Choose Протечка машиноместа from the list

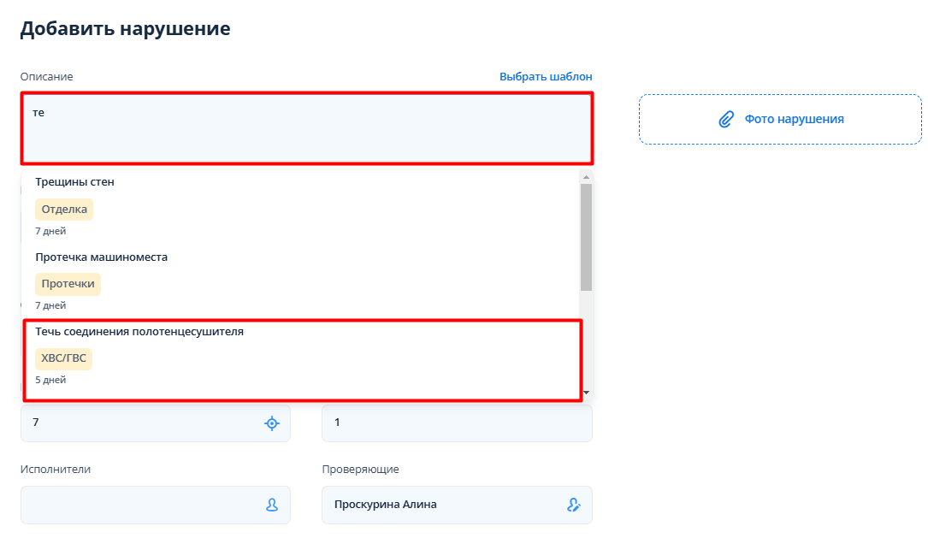click(x=101, y=257)
